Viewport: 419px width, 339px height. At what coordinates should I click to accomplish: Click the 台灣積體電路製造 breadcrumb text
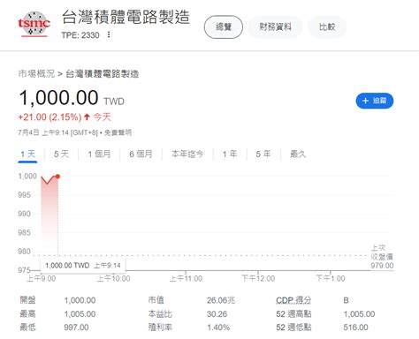coord(102,73)
